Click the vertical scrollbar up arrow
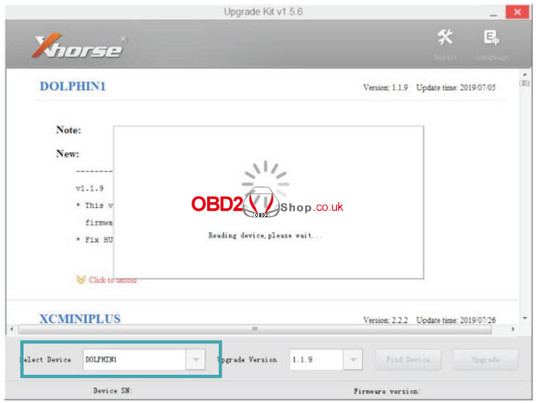 click(x=525, y=74)
